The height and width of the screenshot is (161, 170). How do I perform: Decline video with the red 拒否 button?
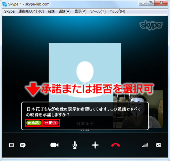click(x=51, y=123)
